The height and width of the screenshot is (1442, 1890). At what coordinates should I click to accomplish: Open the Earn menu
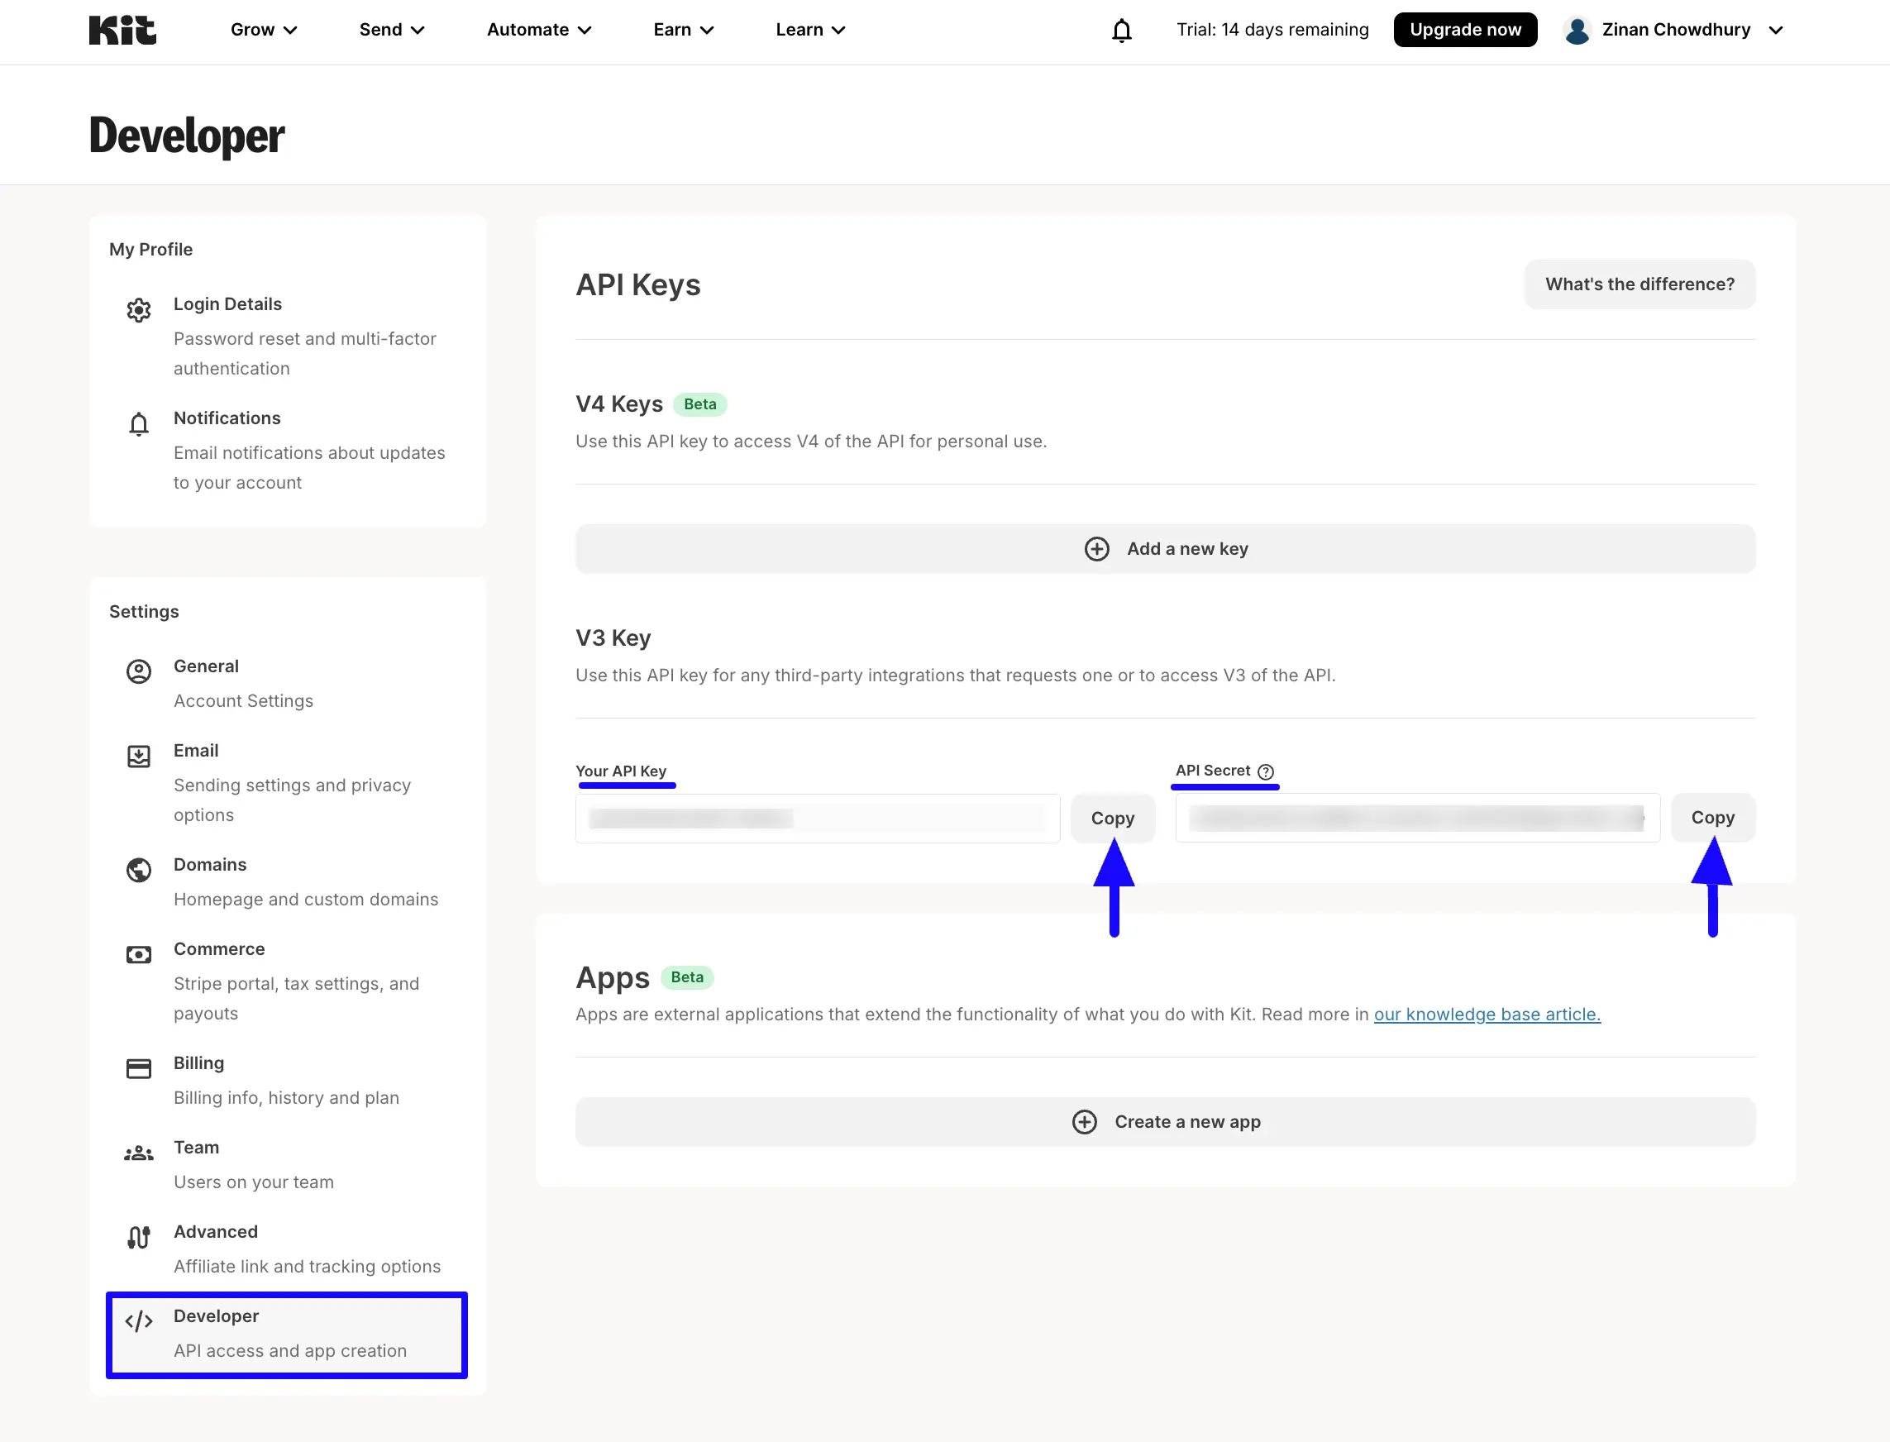(682, 29)
